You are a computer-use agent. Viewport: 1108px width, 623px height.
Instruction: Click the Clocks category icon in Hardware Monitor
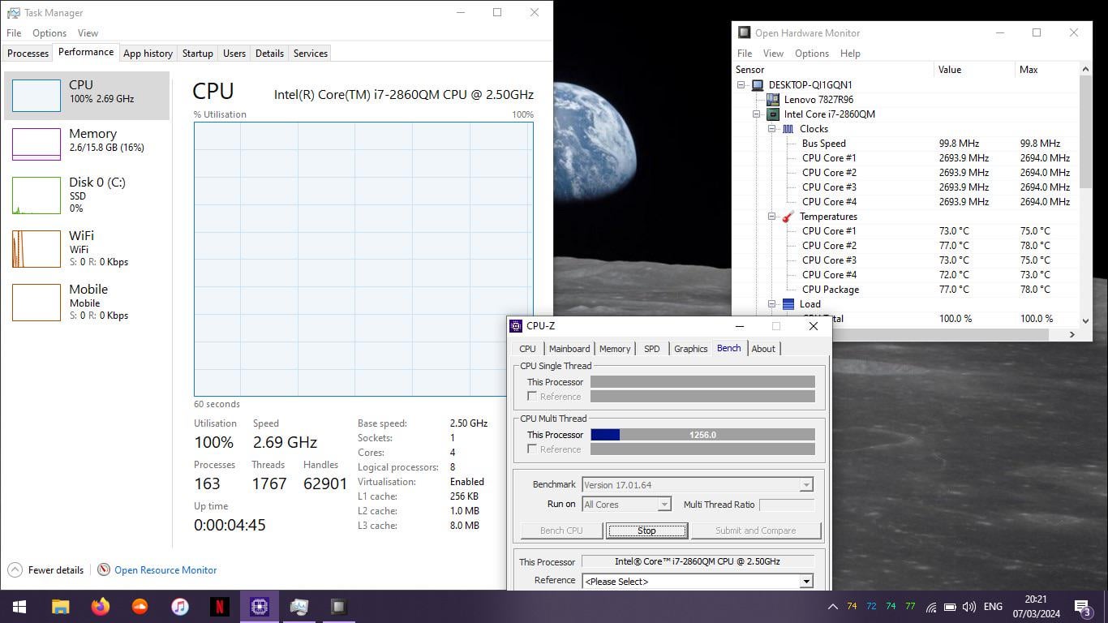(788, 129)
